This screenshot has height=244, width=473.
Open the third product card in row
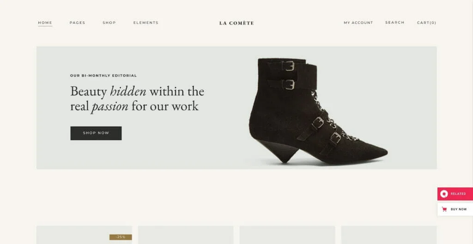click(x=287, y=235)
